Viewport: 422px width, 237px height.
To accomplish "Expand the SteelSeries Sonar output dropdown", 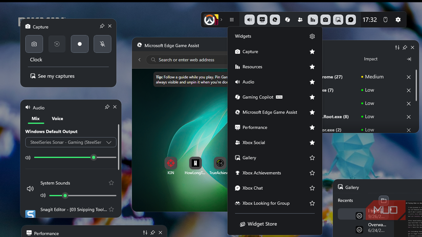I will 71,143.
